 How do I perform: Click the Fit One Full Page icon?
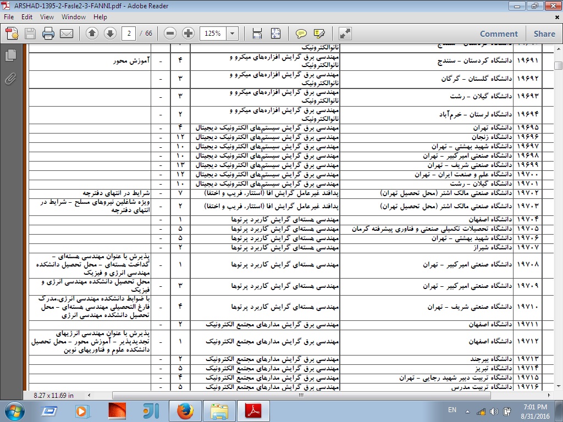(x=275, y=34)
